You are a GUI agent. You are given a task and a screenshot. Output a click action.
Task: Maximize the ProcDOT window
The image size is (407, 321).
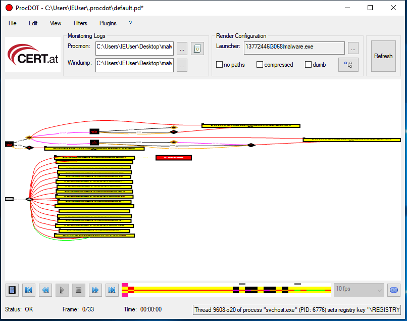tap(370, 8)
